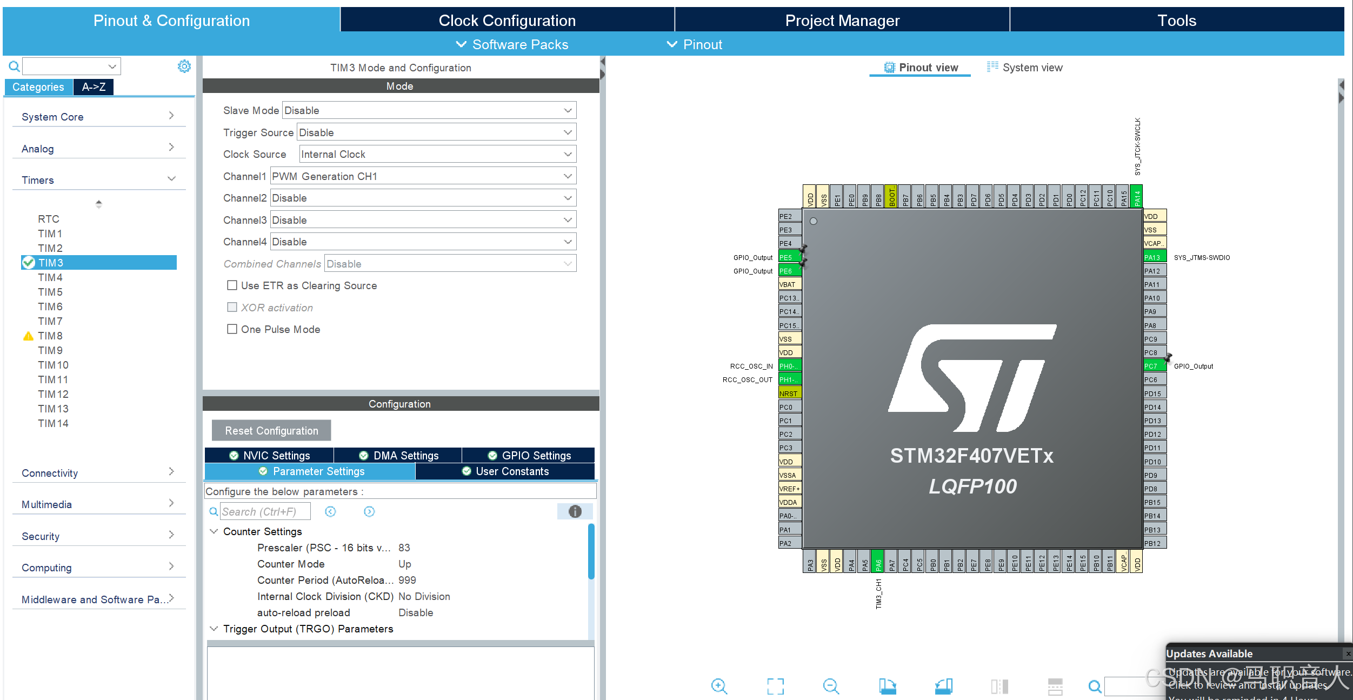
Task: Open the Channel2 dropdown
Action: (423, 198)
